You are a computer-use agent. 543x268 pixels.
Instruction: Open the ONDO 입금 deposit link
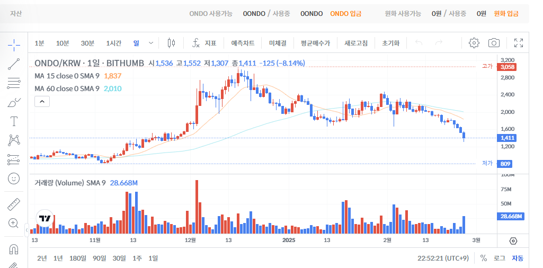345,13
